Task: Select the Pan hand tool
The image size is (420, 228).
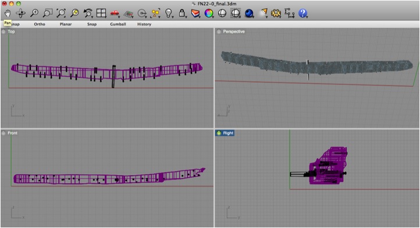Action: coord(7,13)
